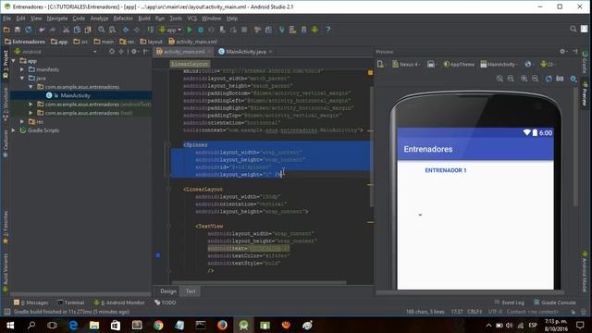Screen dimensions: 592x333
Task: Click the Debug app bug icon
Action: pos(201,30)
